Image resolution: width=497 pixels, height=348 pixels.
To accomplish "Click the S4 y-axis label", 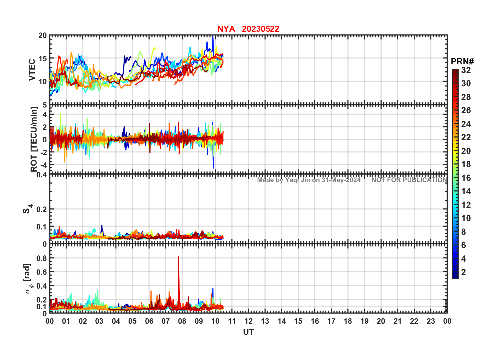I will [28, 209].
